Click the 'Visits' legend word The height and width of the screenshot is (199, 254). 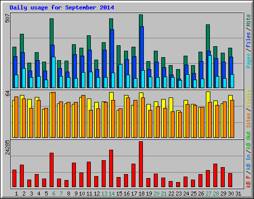point(249,98)
